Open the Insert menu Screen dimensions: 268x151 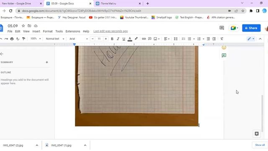tap(36, 31)
